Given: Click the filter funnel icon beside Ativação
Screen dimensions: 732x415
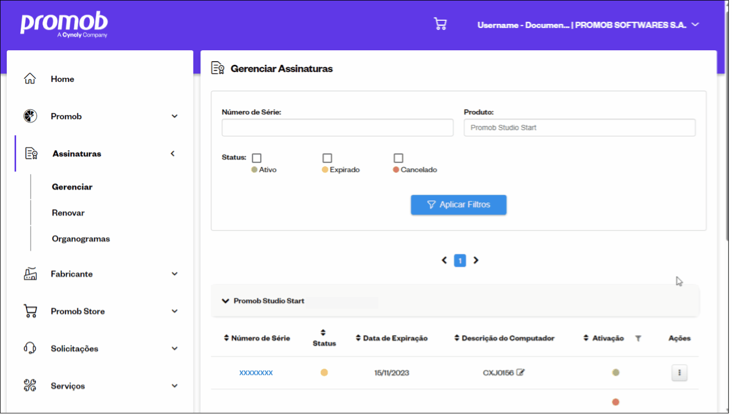Looking at the screenshot, I should pos(638,338).
